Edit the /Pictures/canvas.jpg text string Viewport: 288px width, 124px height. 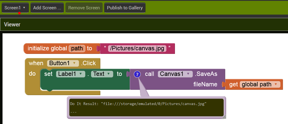[x=137, y=49]
